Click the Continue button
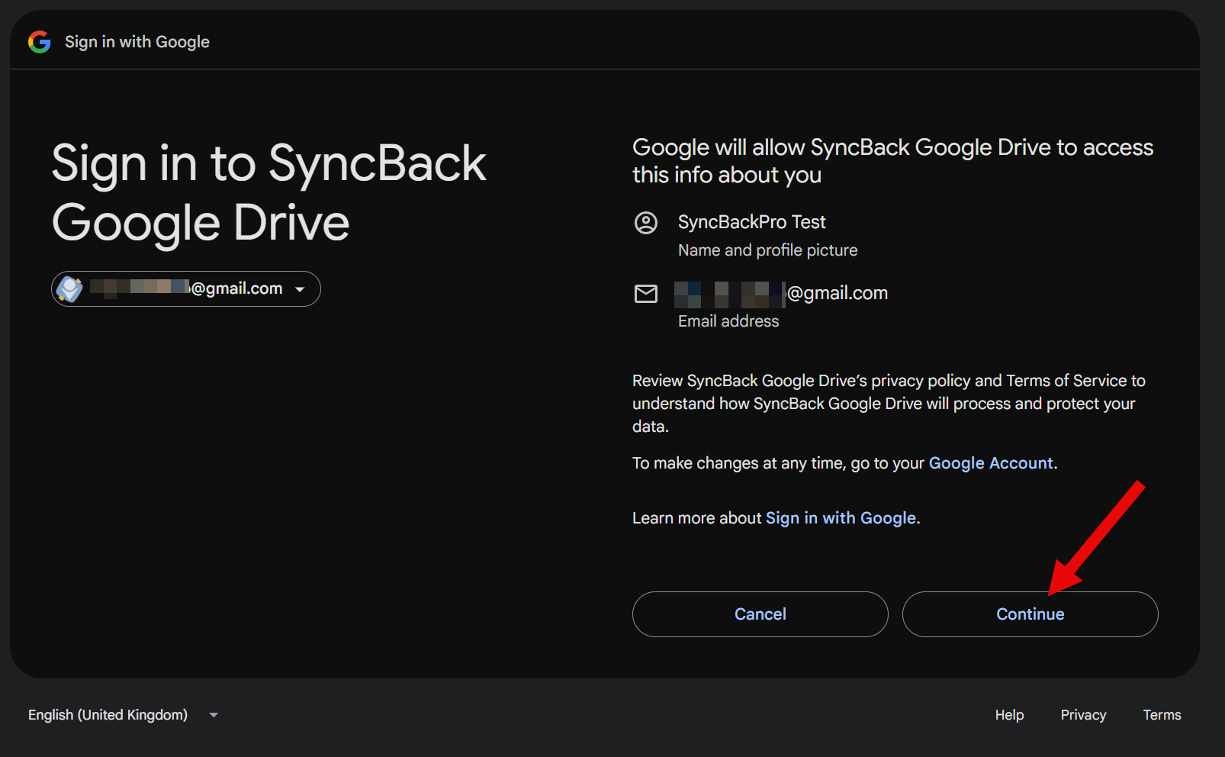Viewport: 1225px width, 757px height. tap(1030, 614)
